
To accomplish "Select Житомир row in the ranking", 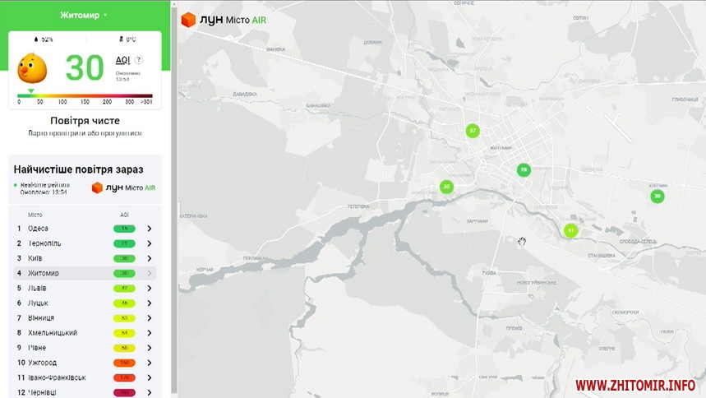I will (44, 273).
